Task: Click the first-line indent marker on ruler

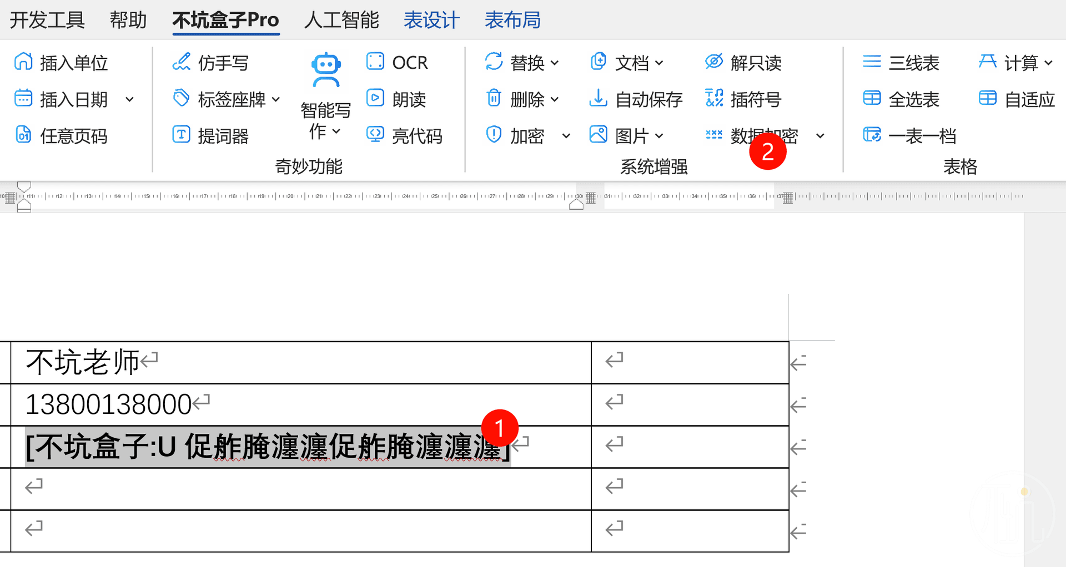Action: (x=24, y=186)
